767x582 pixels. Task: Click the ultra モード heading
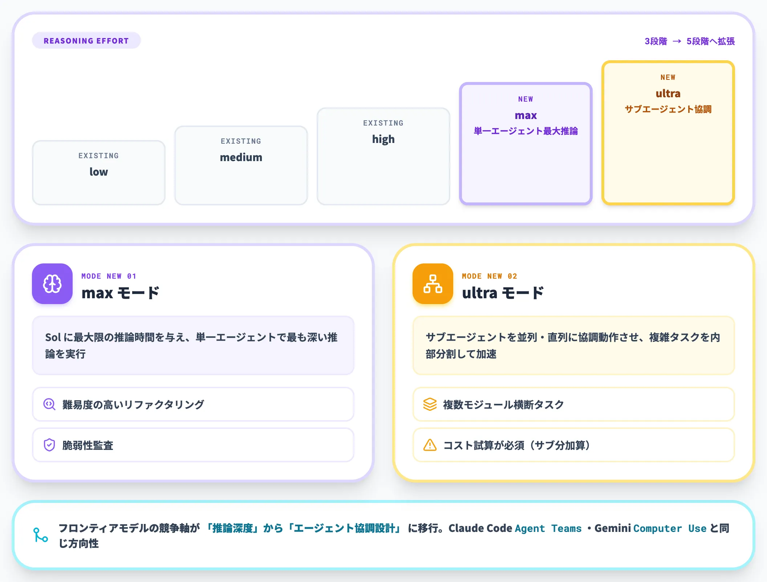pos(503,293)
